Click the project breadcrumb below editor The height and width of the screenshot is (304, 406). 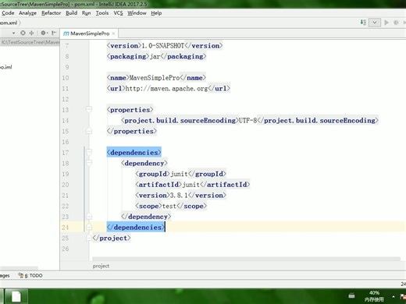101,266
